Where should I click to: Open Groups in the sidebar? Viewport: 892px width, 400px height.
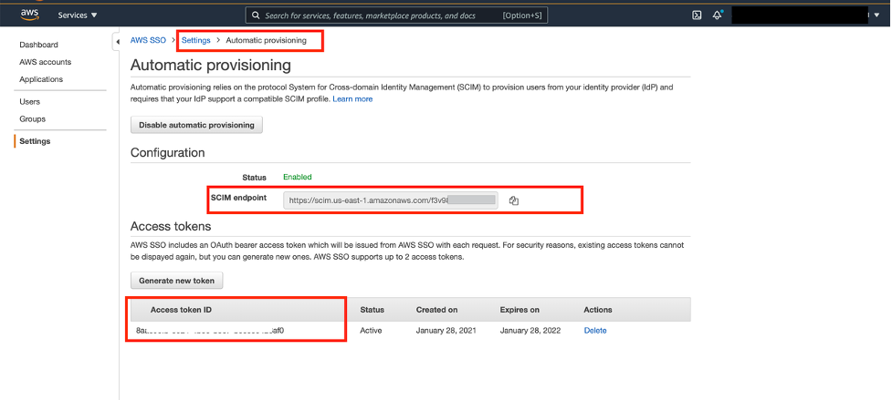click(x=33, y=119)
